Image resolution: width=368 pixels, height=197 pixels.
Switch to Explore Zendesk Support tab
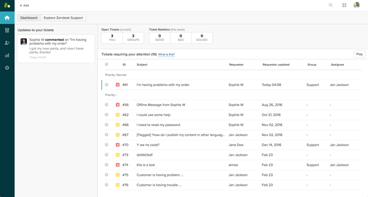pyautogui.click(x=63, y=18)
